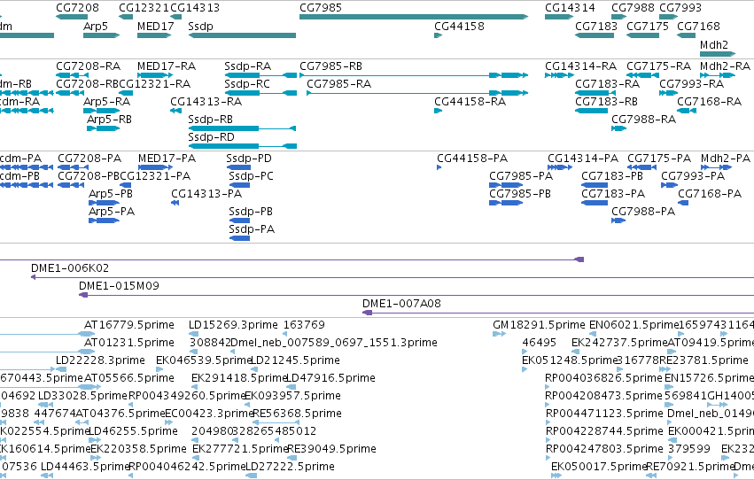Select the Mdh2 gene label
This screenshot has height=480, width=754.
[x=713, y=44]
